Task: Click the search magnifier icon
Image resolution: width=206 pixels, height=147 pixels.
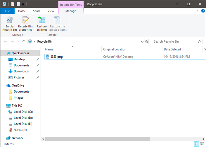Action: [199, 42]
